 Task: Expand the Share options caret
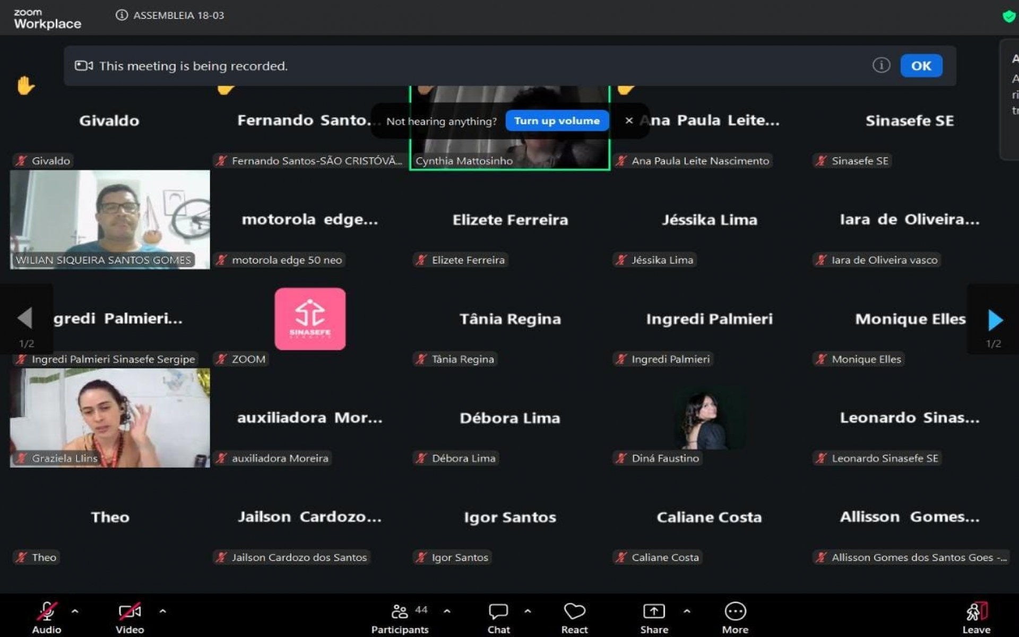tap(687, 611)
